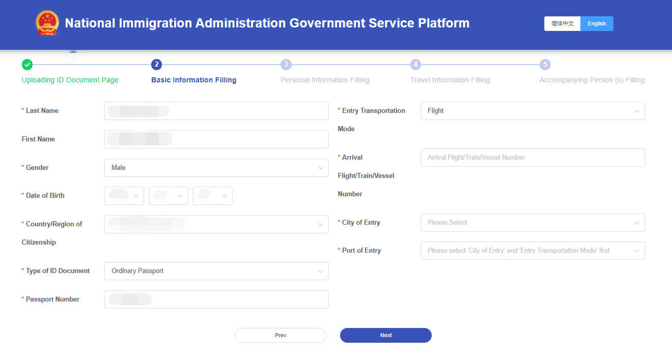
Task: Expand Entry Transportation Mode dropdown
Action: (532, 111)
